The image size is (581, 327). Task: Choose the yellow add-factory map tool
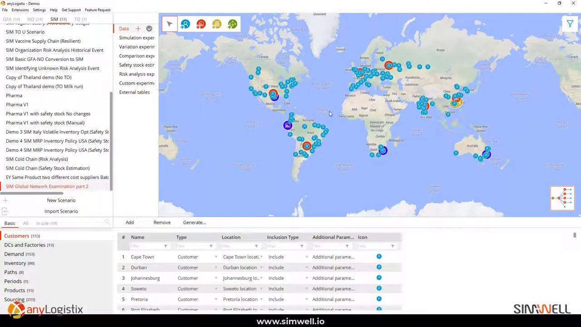pyautogui.click(x=217, y=24)
